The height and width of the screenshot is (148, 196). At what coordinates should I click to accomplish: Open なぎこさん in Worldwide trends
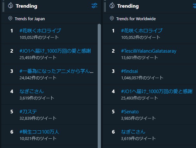tap(133, 132)
